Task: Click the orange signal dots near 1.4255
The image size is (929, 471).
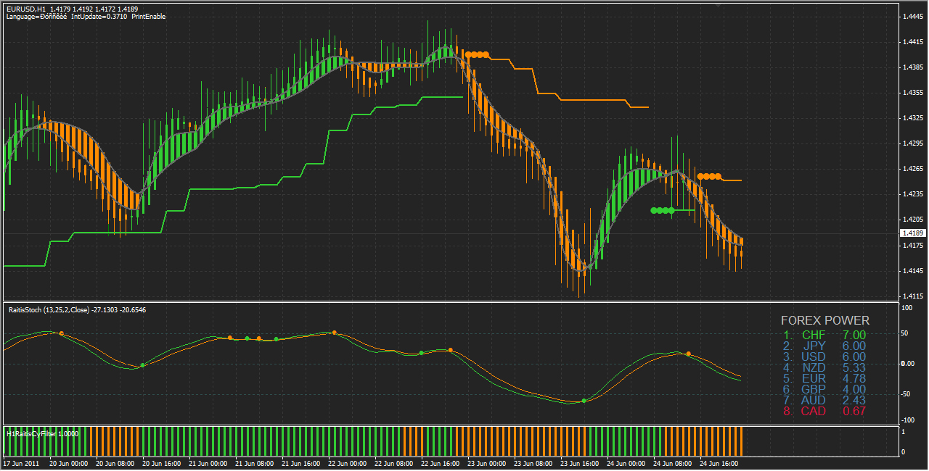Action: pyautogui.click(x=709, y=176)
